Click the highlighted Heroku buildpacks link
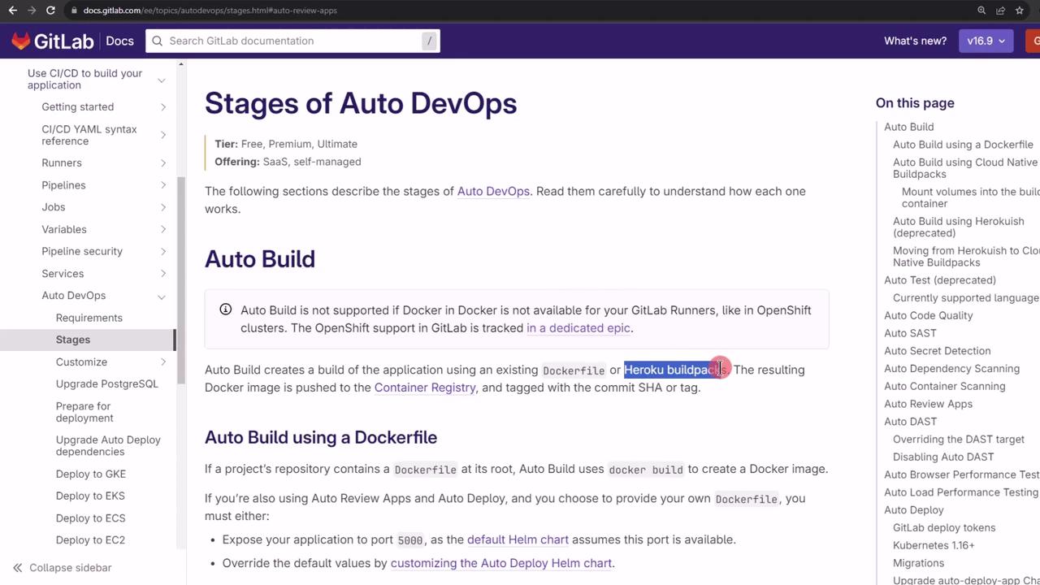 click(x=675, y=370)
